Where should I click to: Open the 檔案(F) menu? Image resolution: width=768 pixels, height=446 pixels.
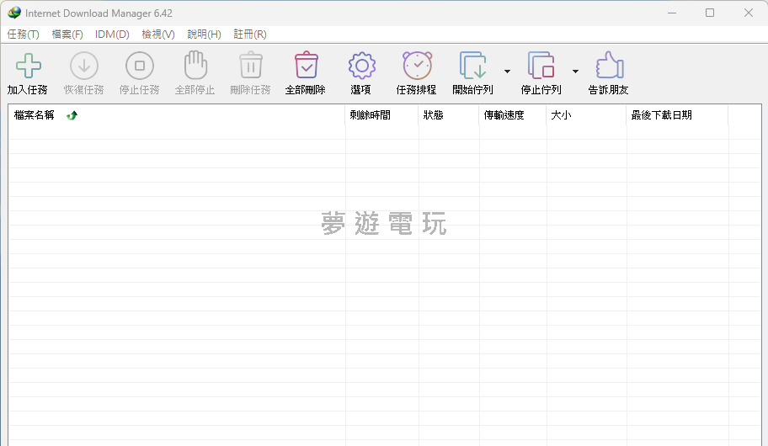tap(67, 35)
